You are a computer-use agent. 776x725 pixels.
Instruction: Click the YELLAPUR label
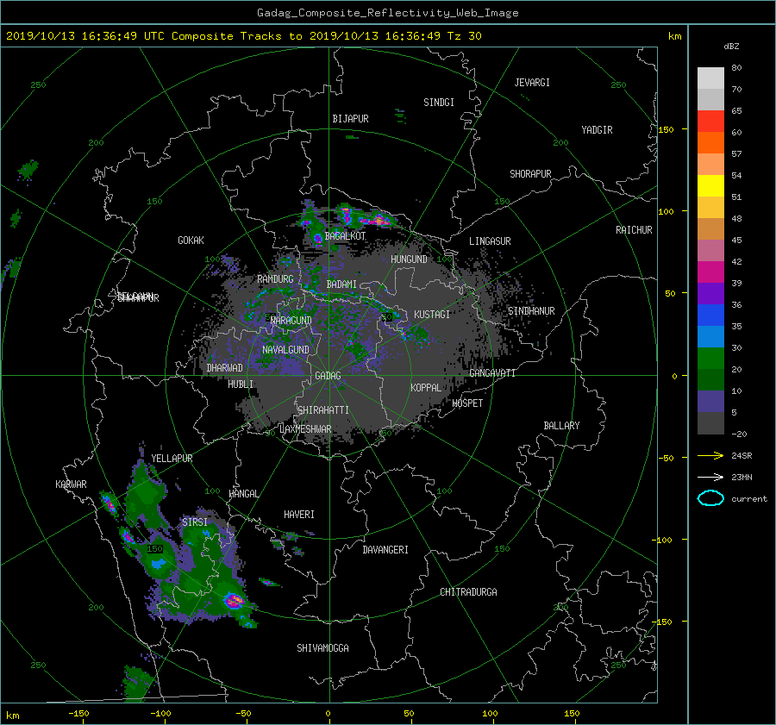(x=172, y=459)
